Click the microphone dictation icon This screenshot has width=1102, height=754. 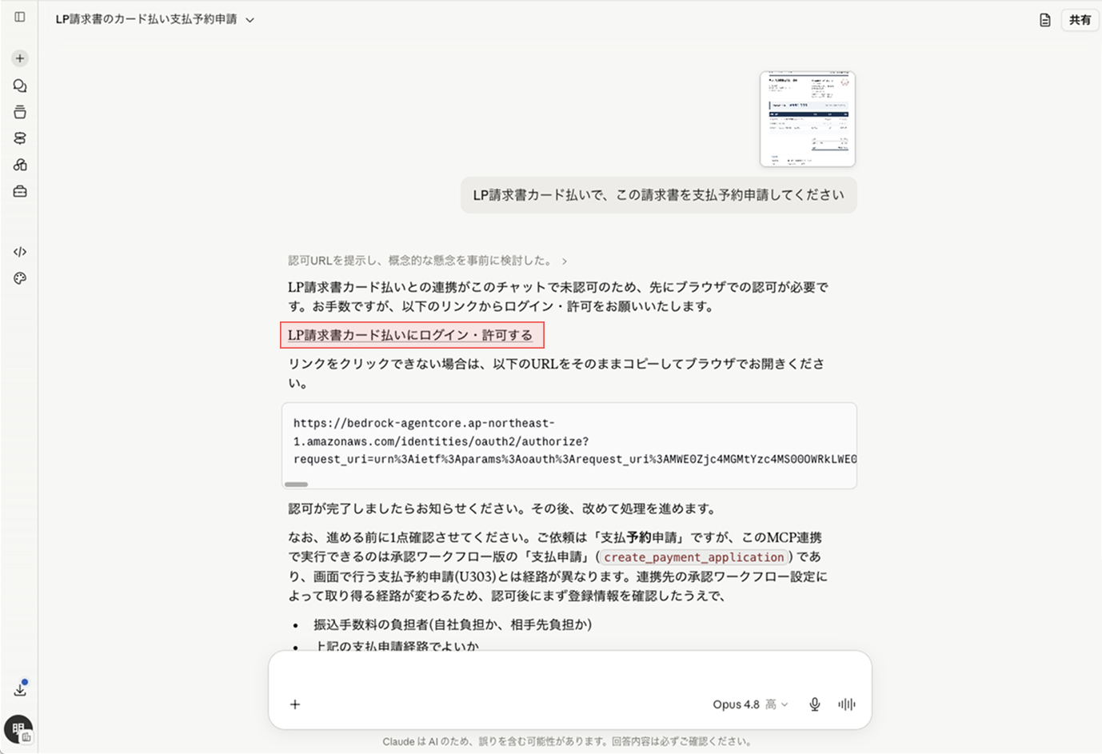(x=814, y=704)
